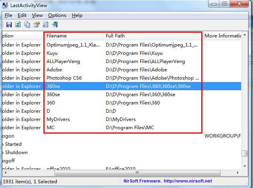Click the Refresh toolbar icon
Screen dimensions: 253x188
pyautogui.click(x=18, y=24)
